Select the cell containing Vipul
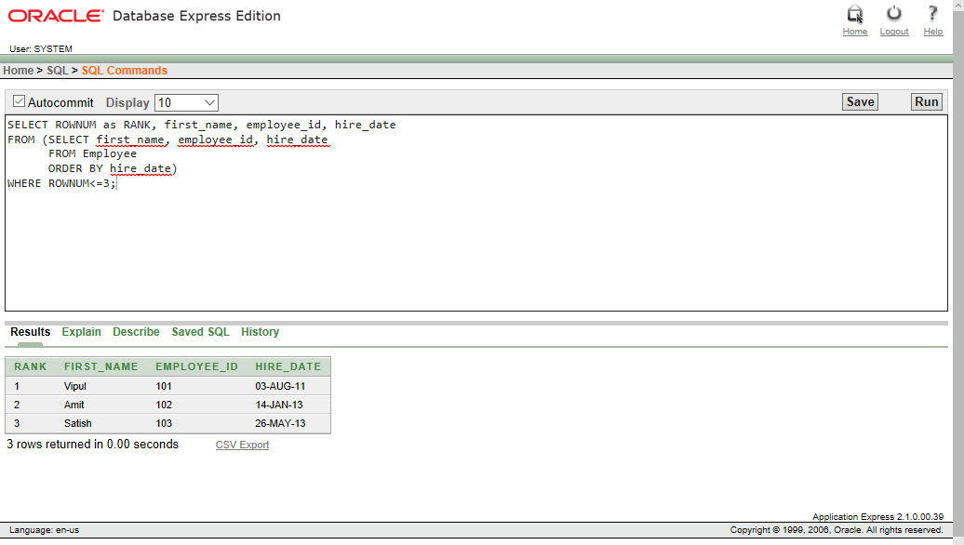 click(75, 387)
